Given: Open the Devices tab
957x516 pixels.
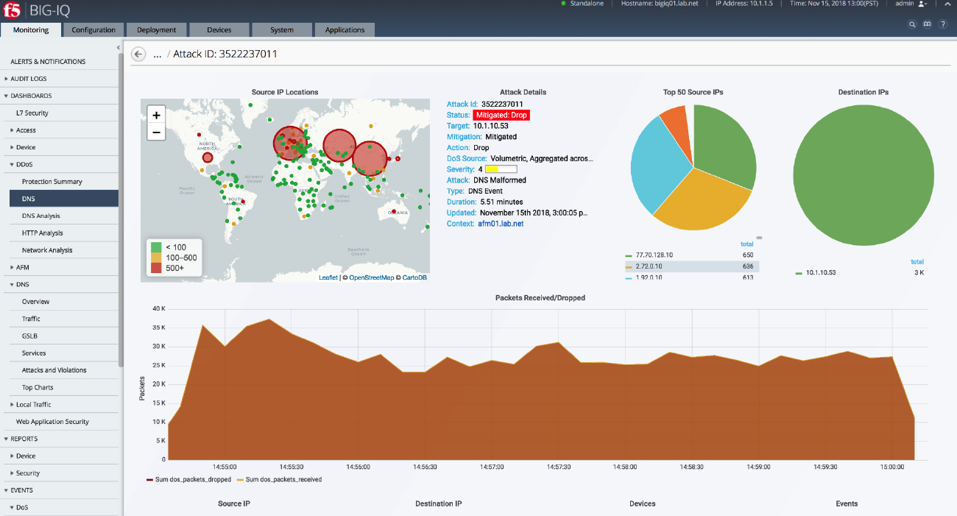Looking at the screenshot, I should point(219,30).
